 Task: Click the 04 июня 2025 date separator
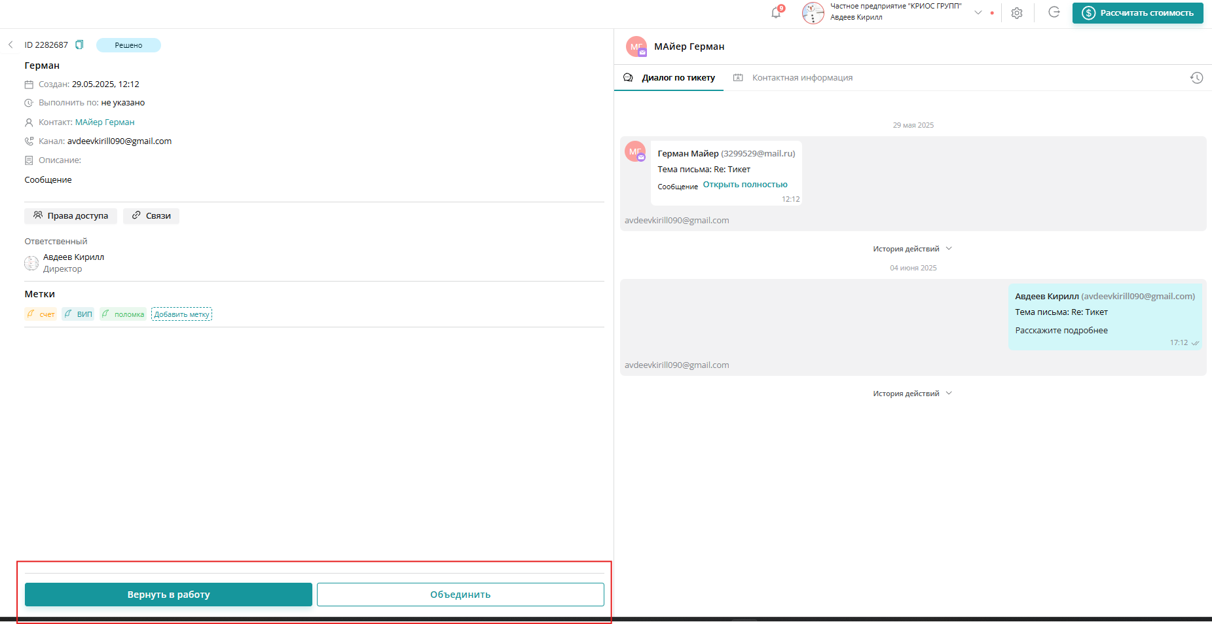913,268
